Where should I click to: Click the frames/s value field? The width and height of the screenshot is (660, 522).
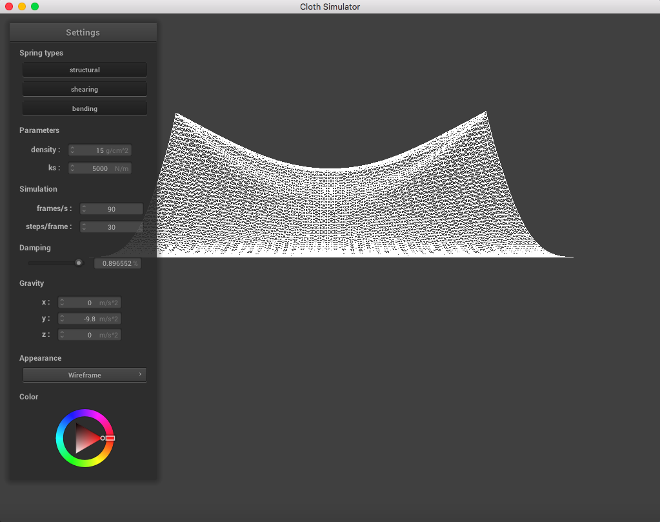click(x=112, y=209)
